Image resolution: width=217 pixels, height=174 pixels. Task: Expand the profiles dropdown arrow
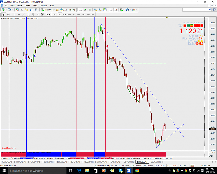coord(12,10)
